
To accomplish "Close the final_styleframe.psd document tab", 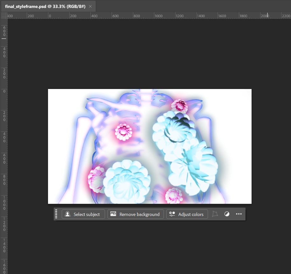I will coord(90,6).
